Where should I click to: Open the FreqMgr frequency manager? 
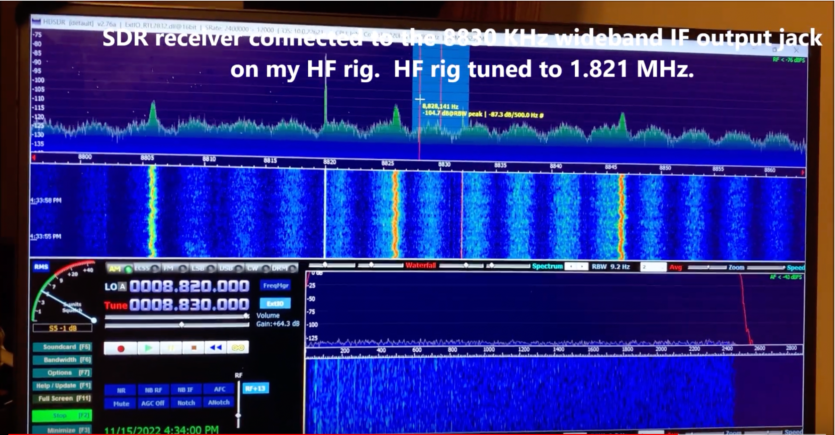276,286
